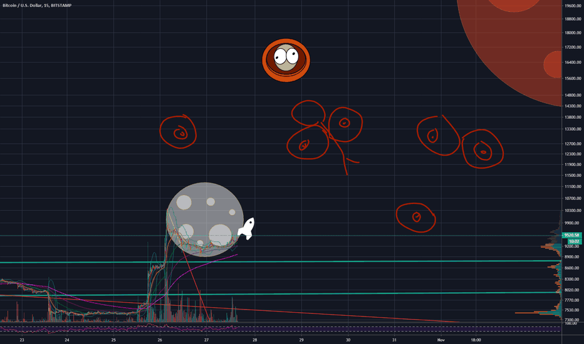Click the 10700.00 price axis label
This screenshot has height=344, width=584.
click(x=573, y=198)
